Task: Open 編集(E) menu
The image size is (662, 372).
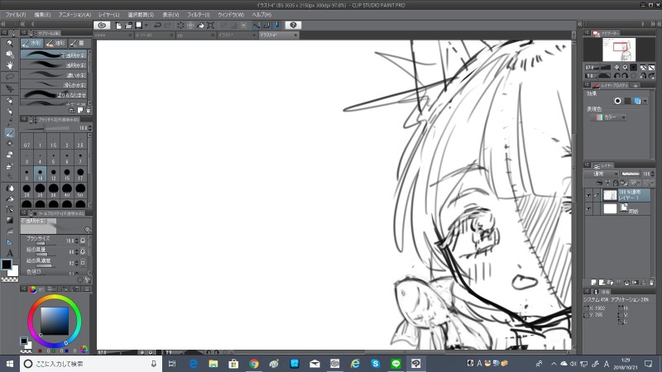Action: click(42, 15)
